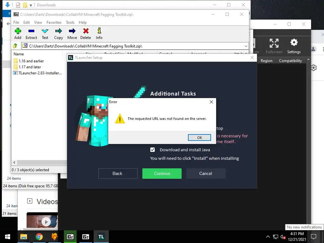Click the network tray icon

tap(276, 237)
